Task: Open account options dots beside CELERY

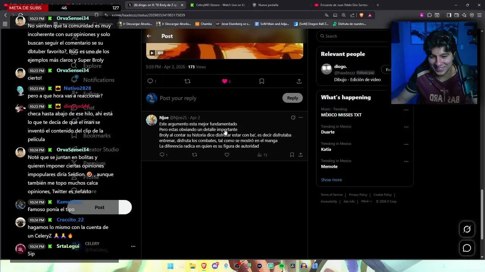Action: [x=133, y=246]
